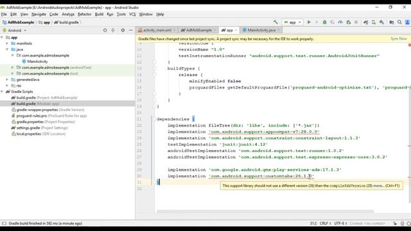Run the app with the green play button
This screenshot has height=231, width=411.
point(309,22)
